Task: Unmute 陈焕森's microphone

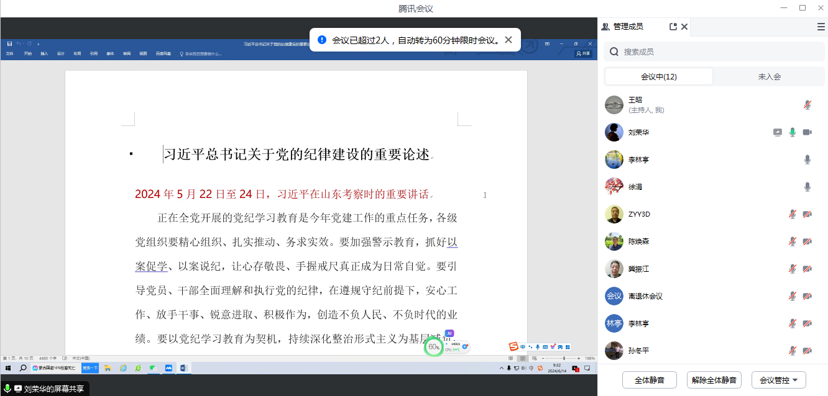Action: tap(793, 241)
